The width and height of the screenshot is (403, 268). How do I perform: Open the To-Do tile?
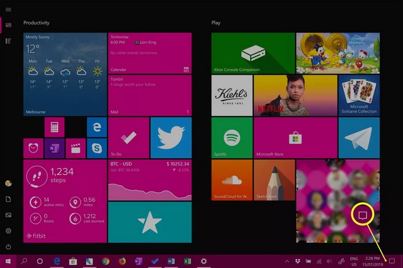(128, 138)
